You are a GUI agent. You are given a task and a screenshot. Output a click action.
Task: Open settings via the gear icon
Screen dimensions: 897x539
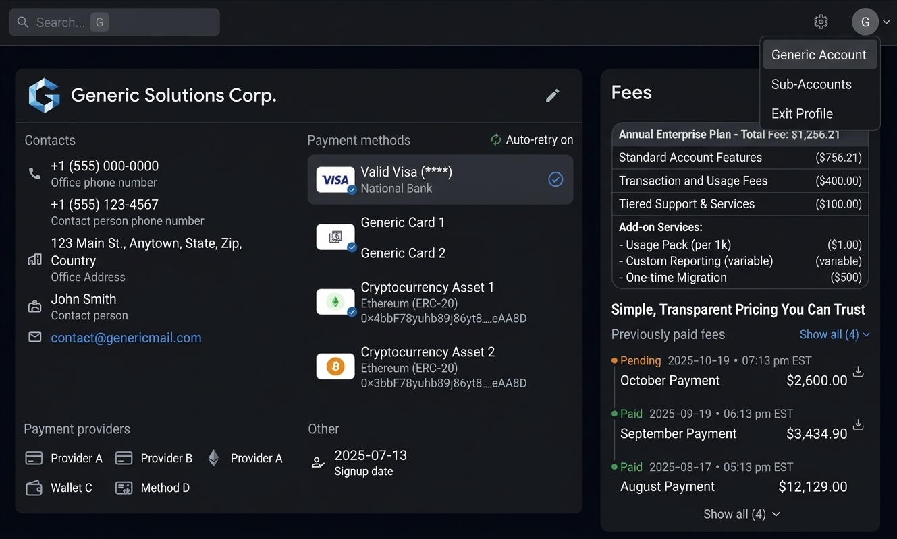click(821, 22)
